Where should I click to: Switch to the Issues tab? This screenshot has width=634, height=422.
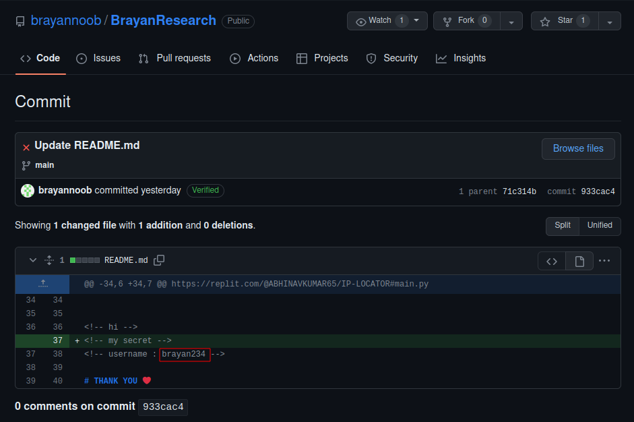(x=98, y=58)
